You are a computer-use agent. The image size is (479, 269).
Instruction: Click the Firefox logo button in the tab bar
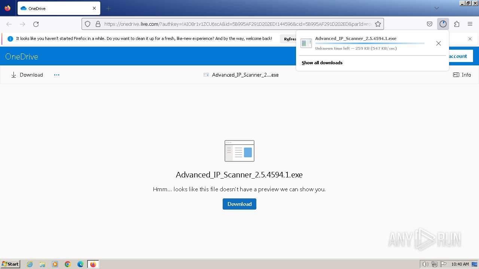point(7,8)
